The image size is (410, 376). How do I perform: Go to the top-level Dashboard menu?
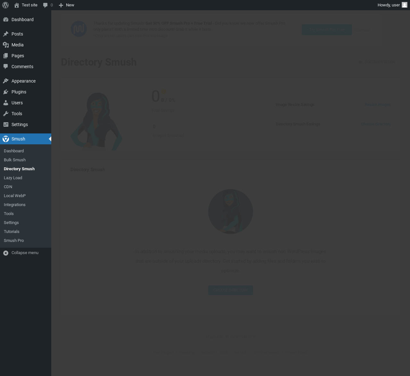click(26, 20)
